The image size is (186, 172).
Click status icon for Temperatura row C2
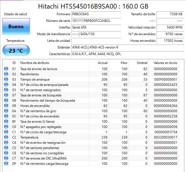[x=6, y=137]
